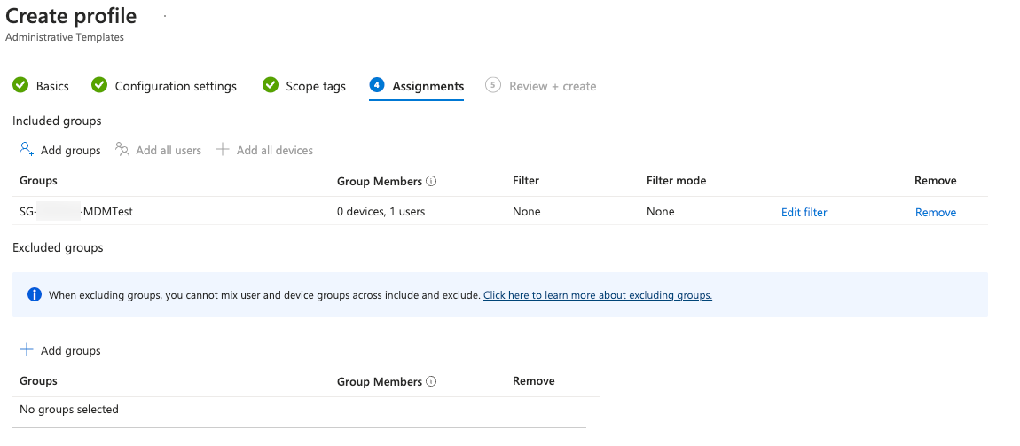Open the ellipsis menu beside Create profile

tap(164, 16)
